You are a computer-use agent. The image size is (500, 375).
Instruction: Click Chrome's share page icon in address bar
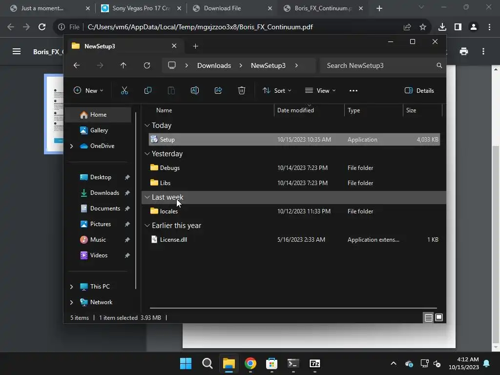407,27
